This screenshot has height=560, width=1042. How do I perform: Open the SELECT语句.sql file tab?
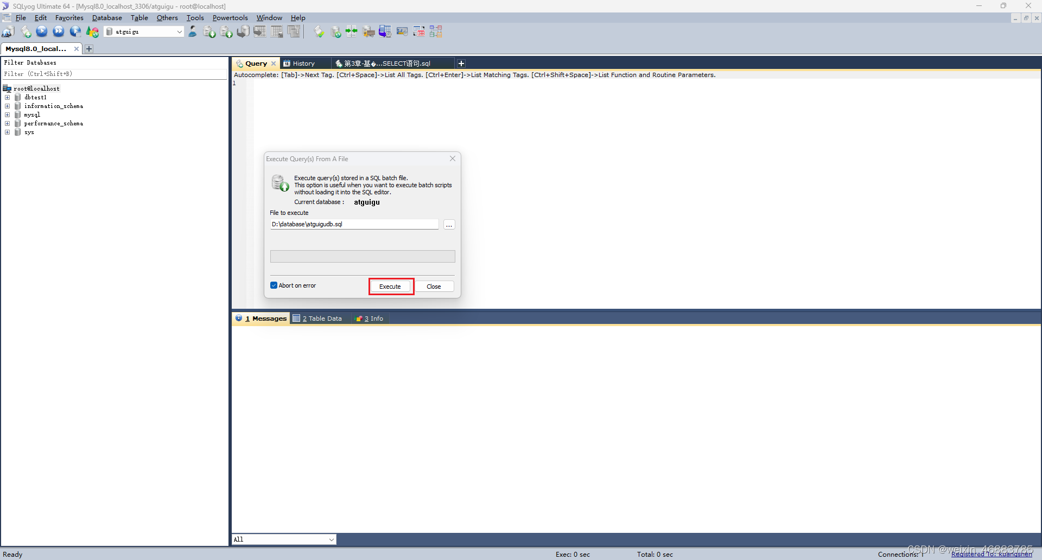tap(387, 63)
